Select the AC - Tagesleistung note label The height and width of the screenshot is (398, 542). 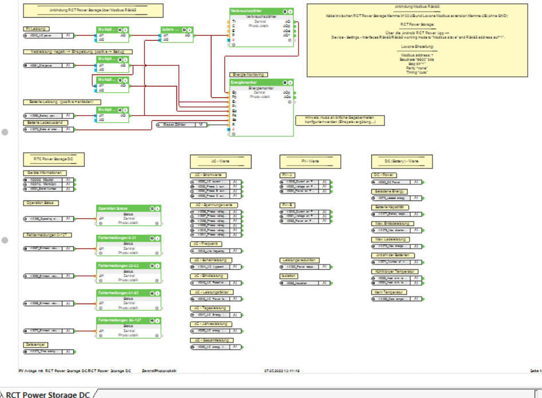[x=210, y=308]
